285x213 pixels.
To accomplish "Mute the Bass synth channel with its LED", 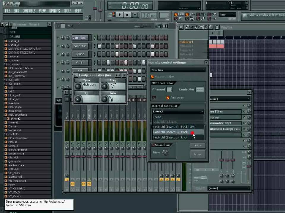I will [58, 38].
